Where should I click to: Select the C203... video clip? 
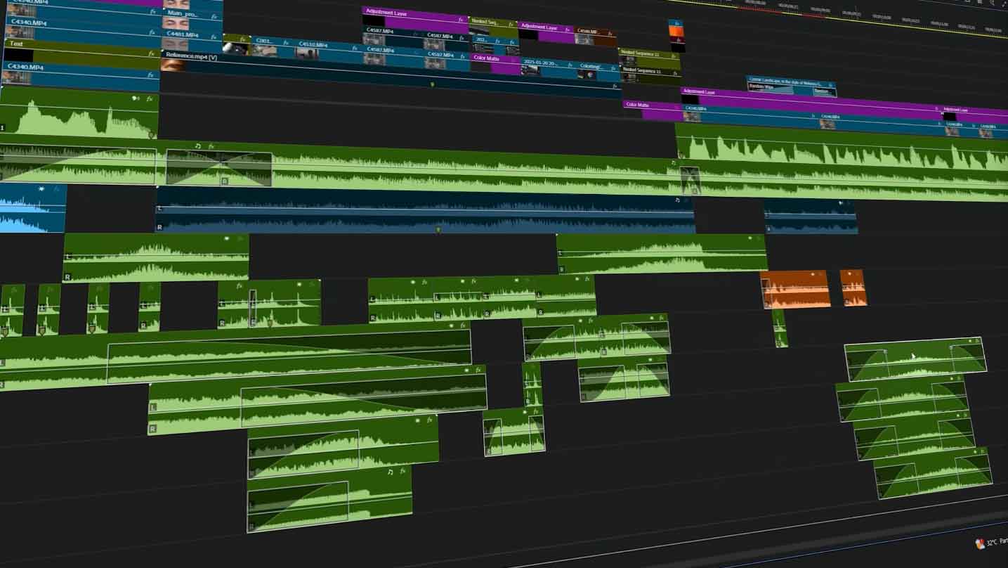(272, 46)
